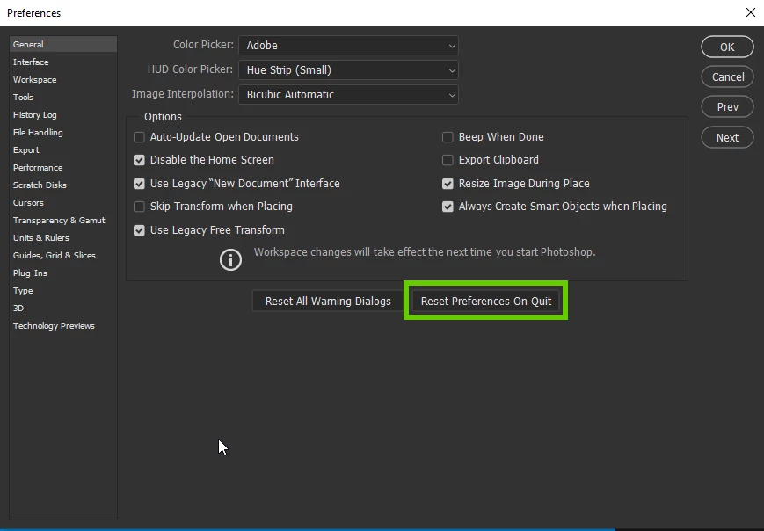Click the Options group heading

pyautogui.click(x=163, y=117)
